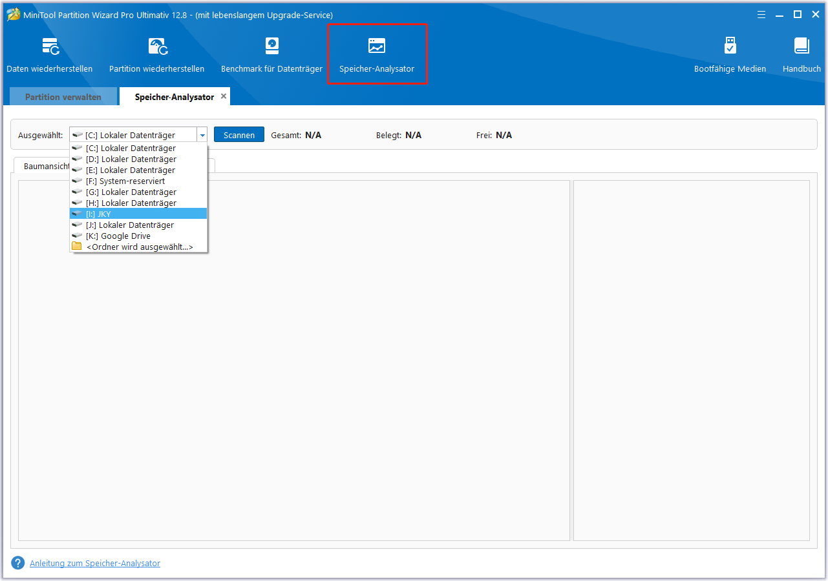Click the Gesamt N/A value
Image resolution: width=828 pixels, height=581 pixels.
313,135
